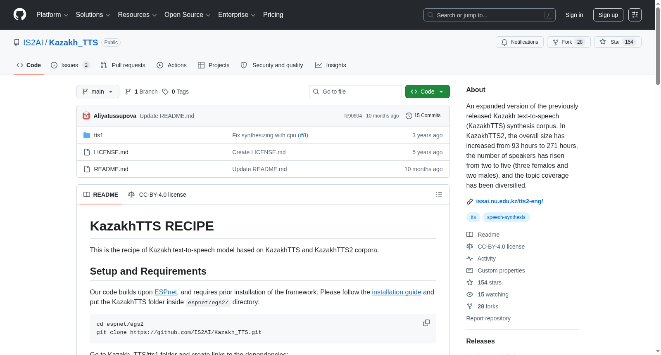
Task: Click the tag icon next to Tags
Action: coord(165,92)
